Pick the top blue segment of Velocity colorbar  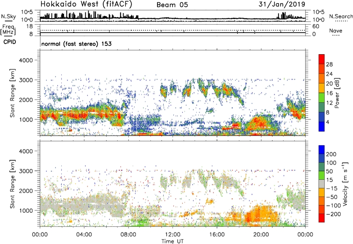(x=322, y=150)
